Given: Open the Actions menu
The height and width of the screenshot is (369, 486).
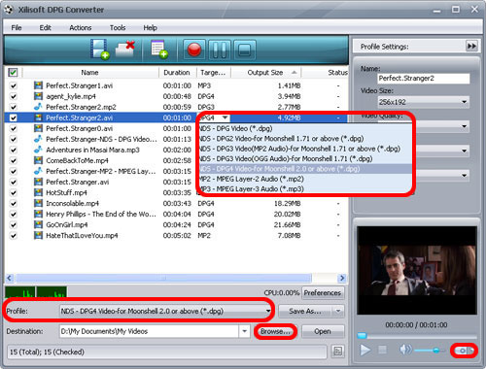Looking at the screenshot, I should (x=81, y=28).
